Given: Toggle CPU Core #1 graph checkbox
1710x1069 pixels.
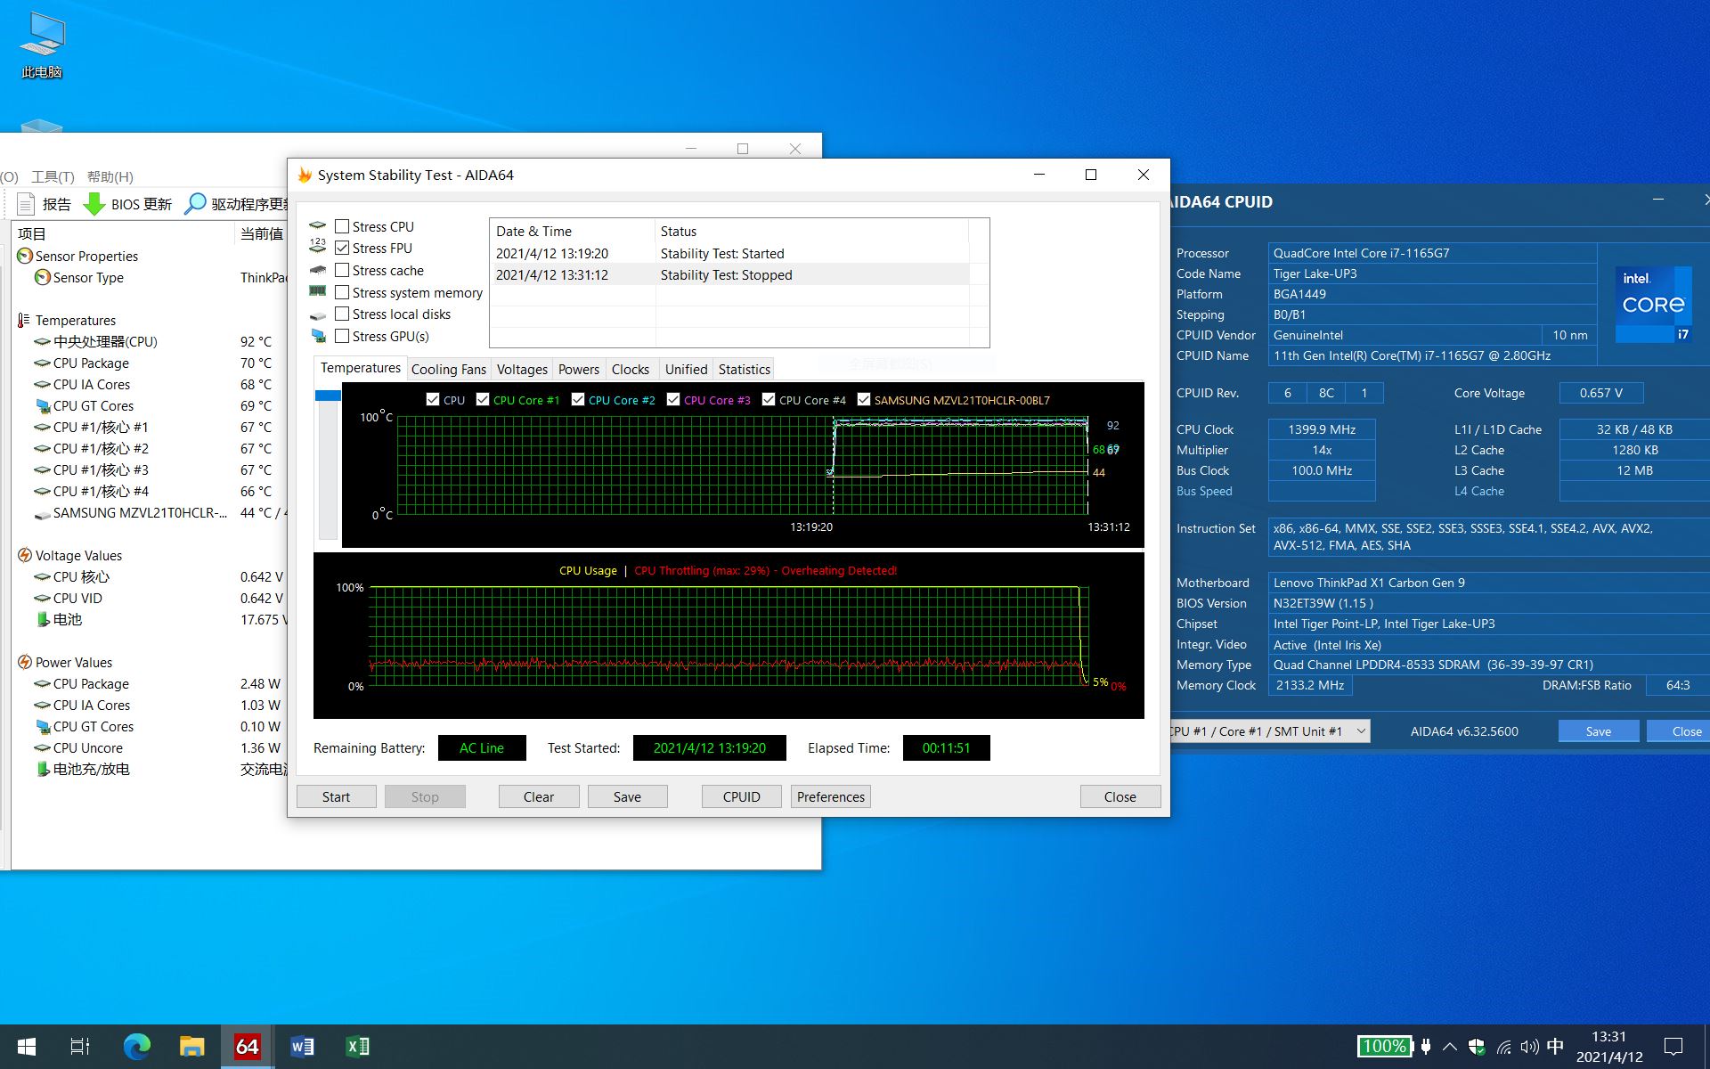Looking at the screenshot, I should coord(483,400).
